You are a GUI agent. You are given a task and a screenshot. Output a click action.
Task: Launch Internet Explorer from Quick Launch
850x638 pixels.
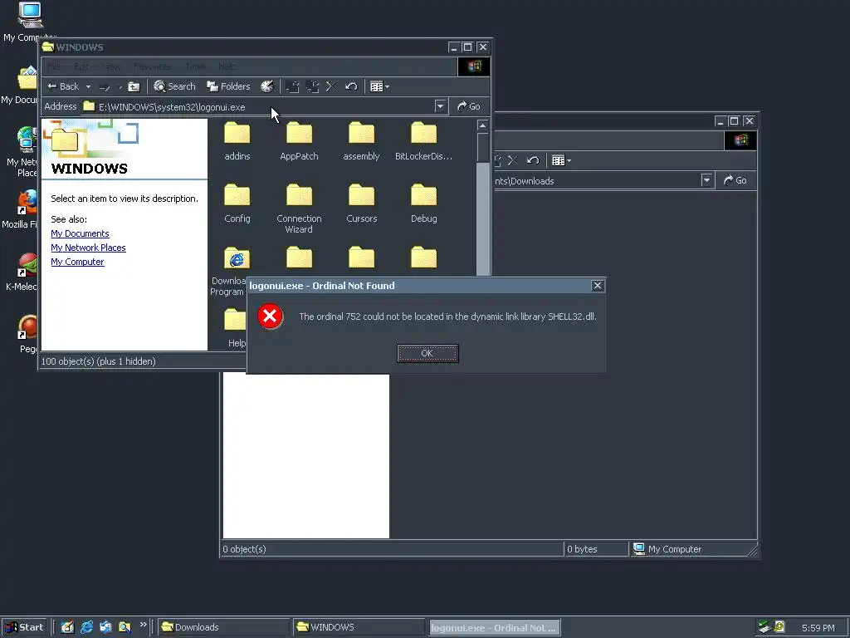(86, 627)
